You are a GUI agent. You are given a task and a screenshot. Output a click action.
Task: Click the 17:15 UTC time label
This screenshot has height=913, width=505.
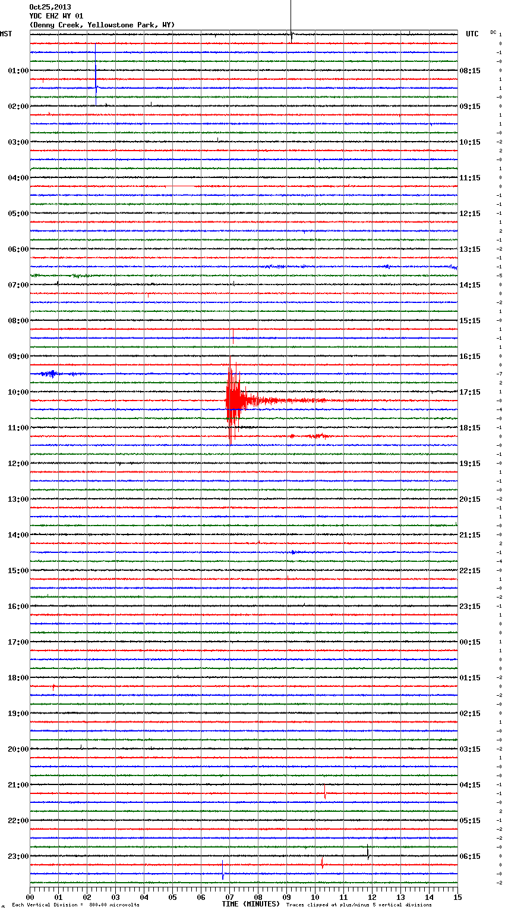tap(470, 392)
